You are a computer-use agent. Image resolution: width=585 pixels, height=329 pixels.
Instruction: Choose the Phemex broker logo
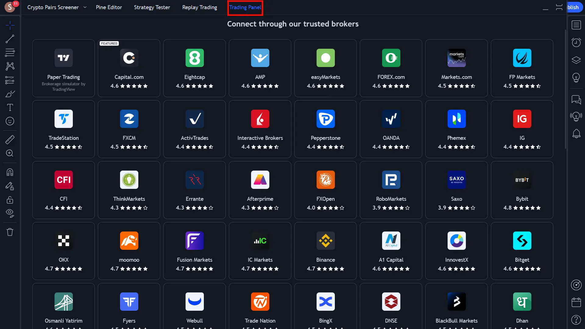[456, 119]
